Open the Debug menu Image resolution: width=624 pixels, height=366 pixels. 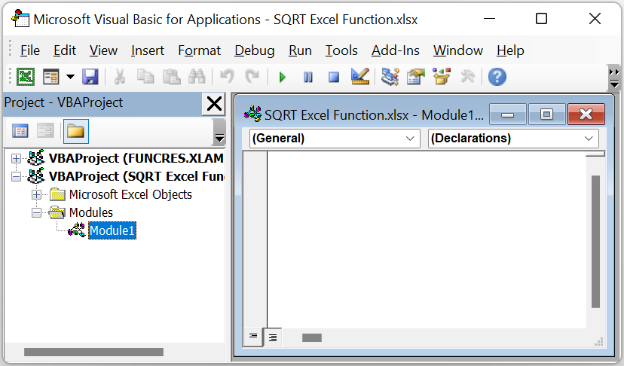(x=254, y=50)
